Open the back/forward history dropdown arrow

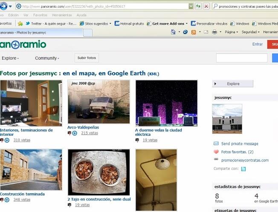click(x=10, y=6)
